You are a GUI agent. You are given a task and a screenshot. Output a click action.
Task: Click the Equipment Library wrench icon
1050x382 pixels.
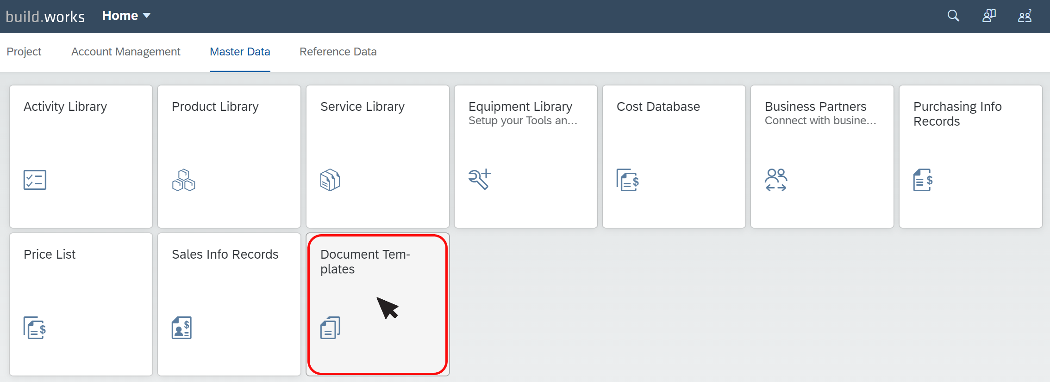click(480, 179)
